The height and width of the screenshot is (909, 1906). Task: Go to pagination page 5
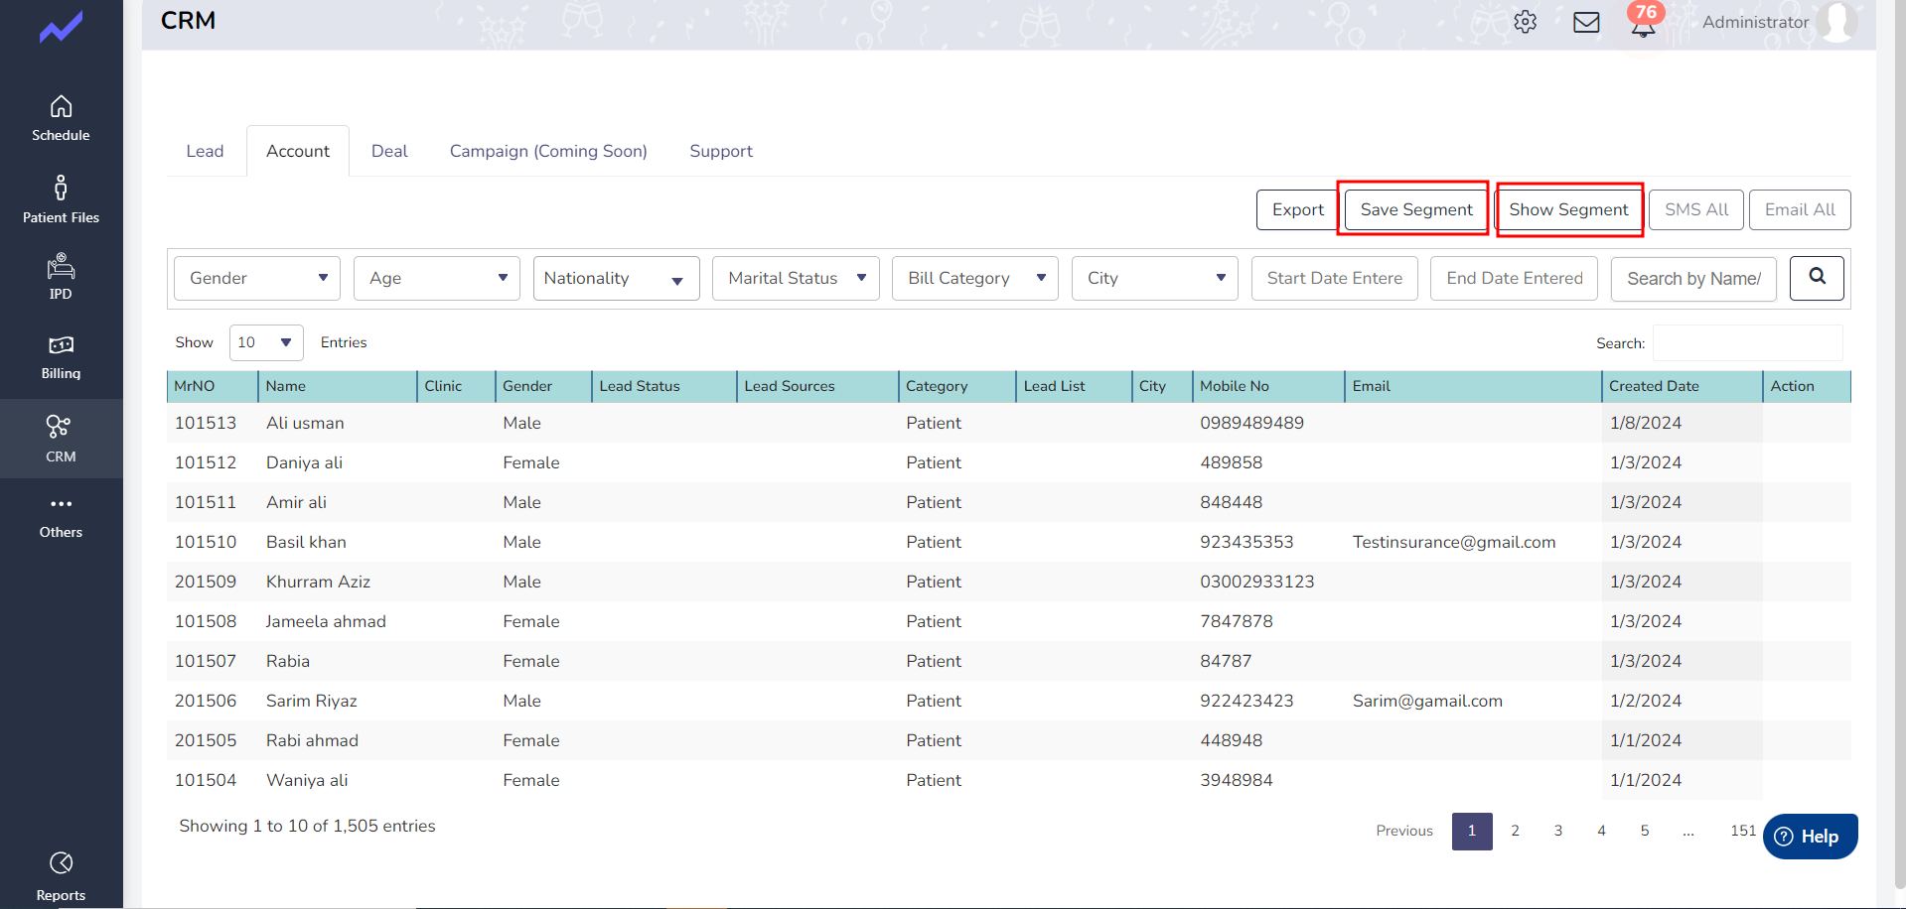pos(1645,831)
